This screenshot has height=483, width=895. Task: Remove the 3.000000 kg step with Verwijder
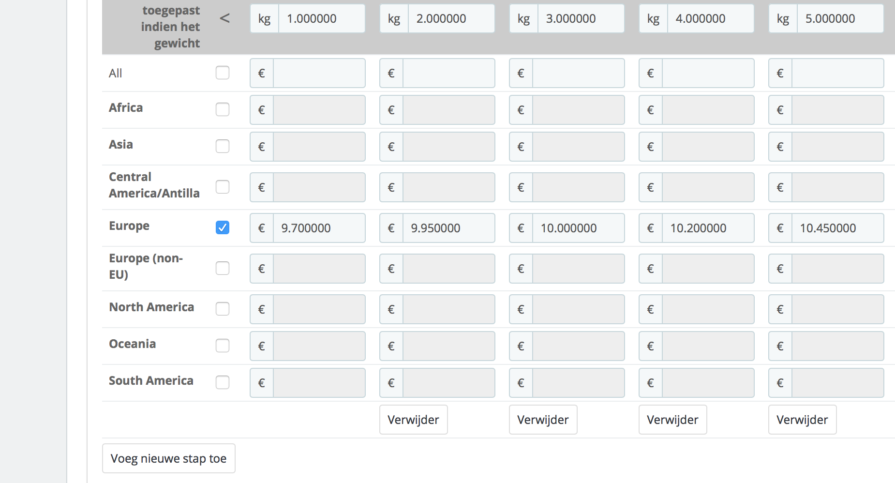click(543, 420)
